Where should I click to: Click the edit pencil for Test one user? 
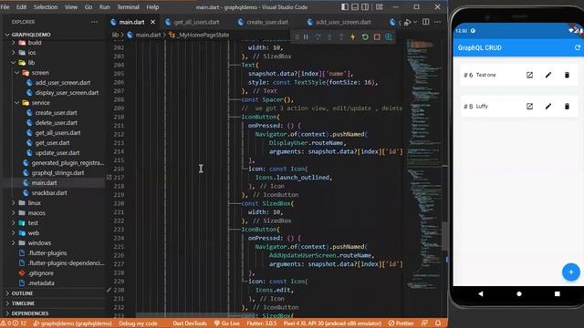click(x=547, y=75)
